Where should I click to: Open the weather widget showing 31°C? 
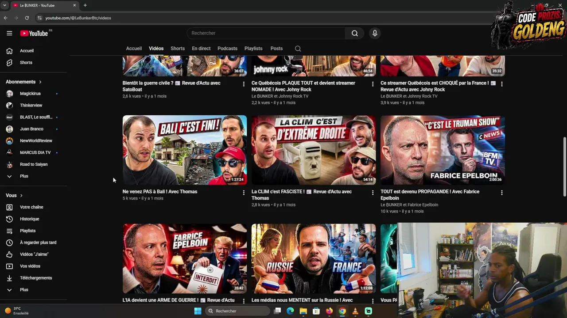coord(17,311)
